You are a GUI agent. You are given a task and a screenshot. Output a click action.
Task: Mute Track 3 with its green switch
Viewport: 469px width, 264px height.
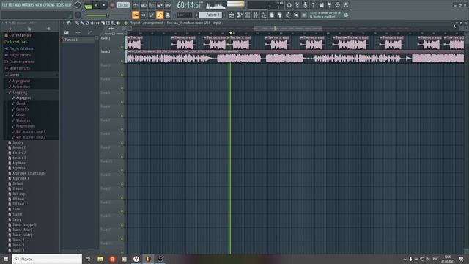pyautogui.click(x=122, y=75)
